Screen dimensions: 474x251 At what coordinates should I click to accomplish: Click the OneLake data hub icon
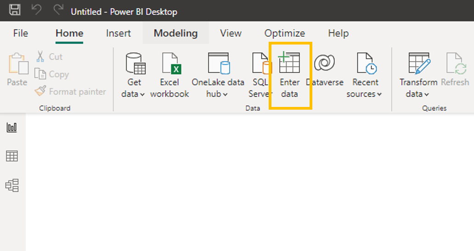point(219,63)
